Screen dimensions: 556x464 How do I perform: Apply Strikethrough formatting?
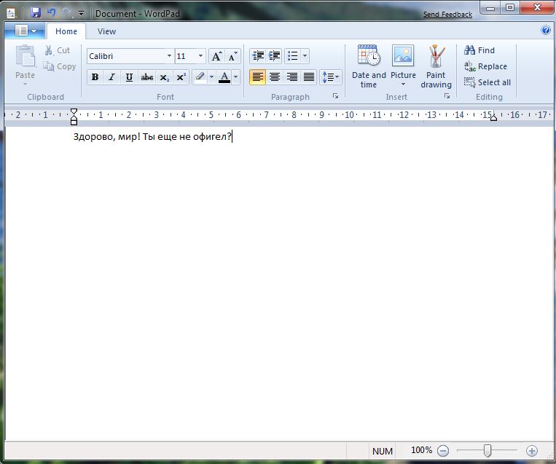pos(147,77)
